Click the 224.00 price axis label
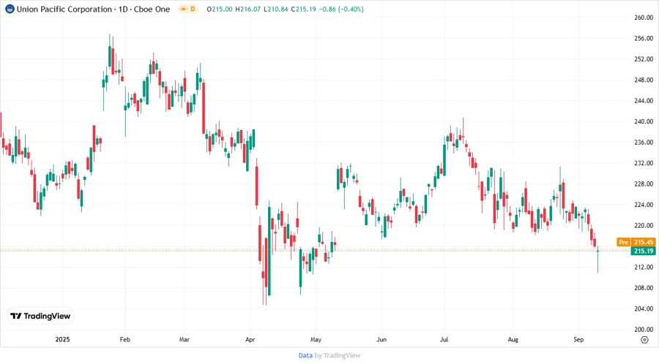Image resolution: width=659 pixels, height=364 pixels. pyautogui.click(x=644, y=205)
